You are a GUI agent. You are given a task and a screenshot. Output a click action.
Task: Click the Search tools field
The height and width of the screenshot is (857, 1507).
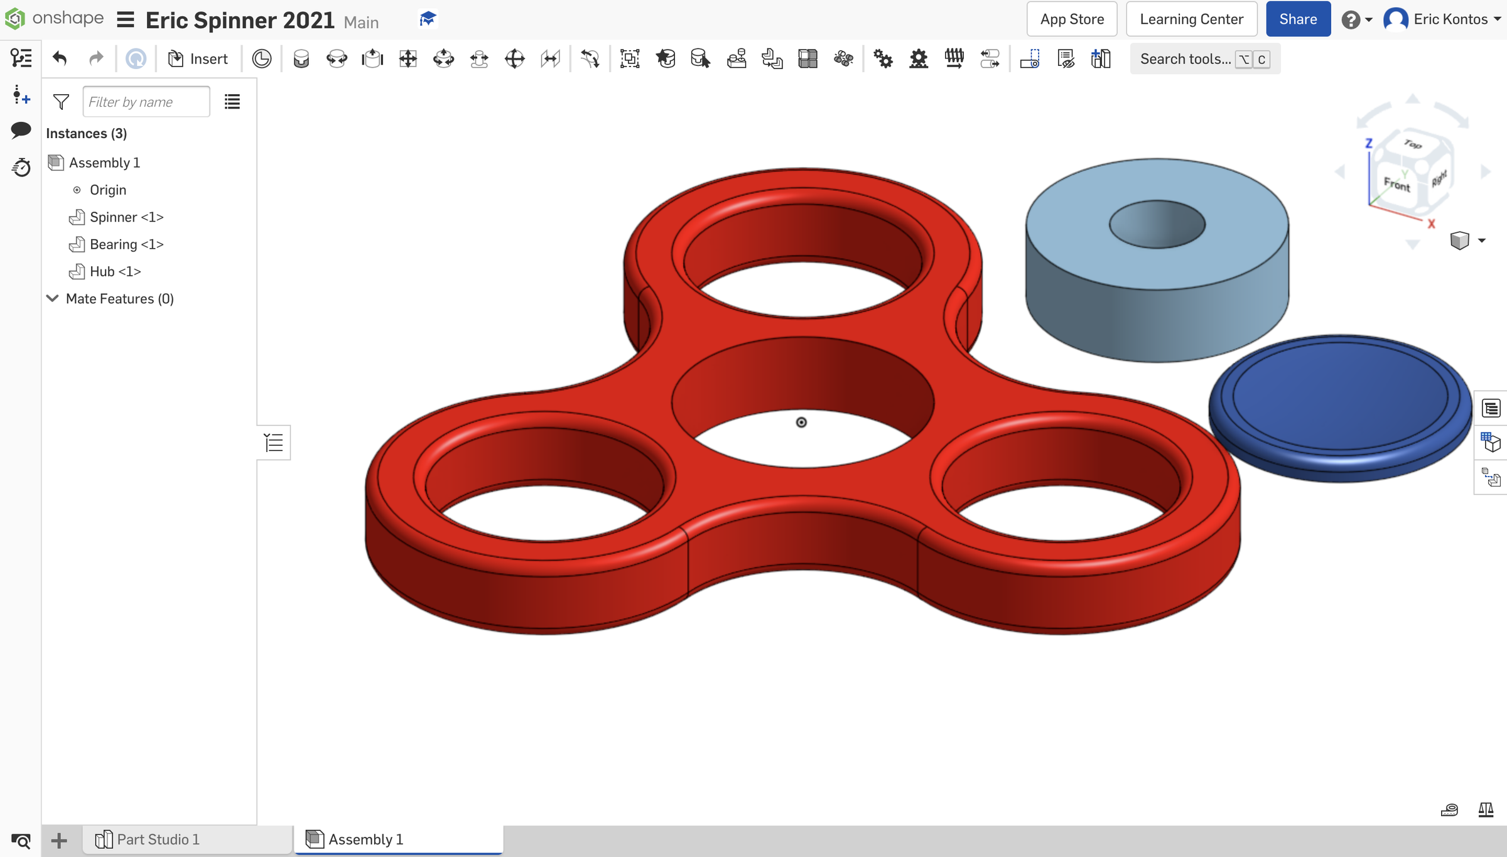1205,58
